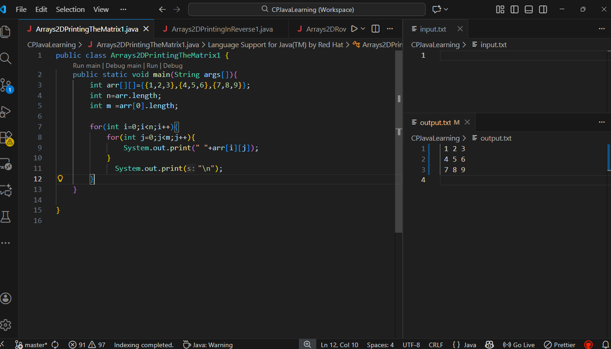Click 'Debug main' code lens link
The height and width of the screenshot is (349, 611).
click(124, 66)
